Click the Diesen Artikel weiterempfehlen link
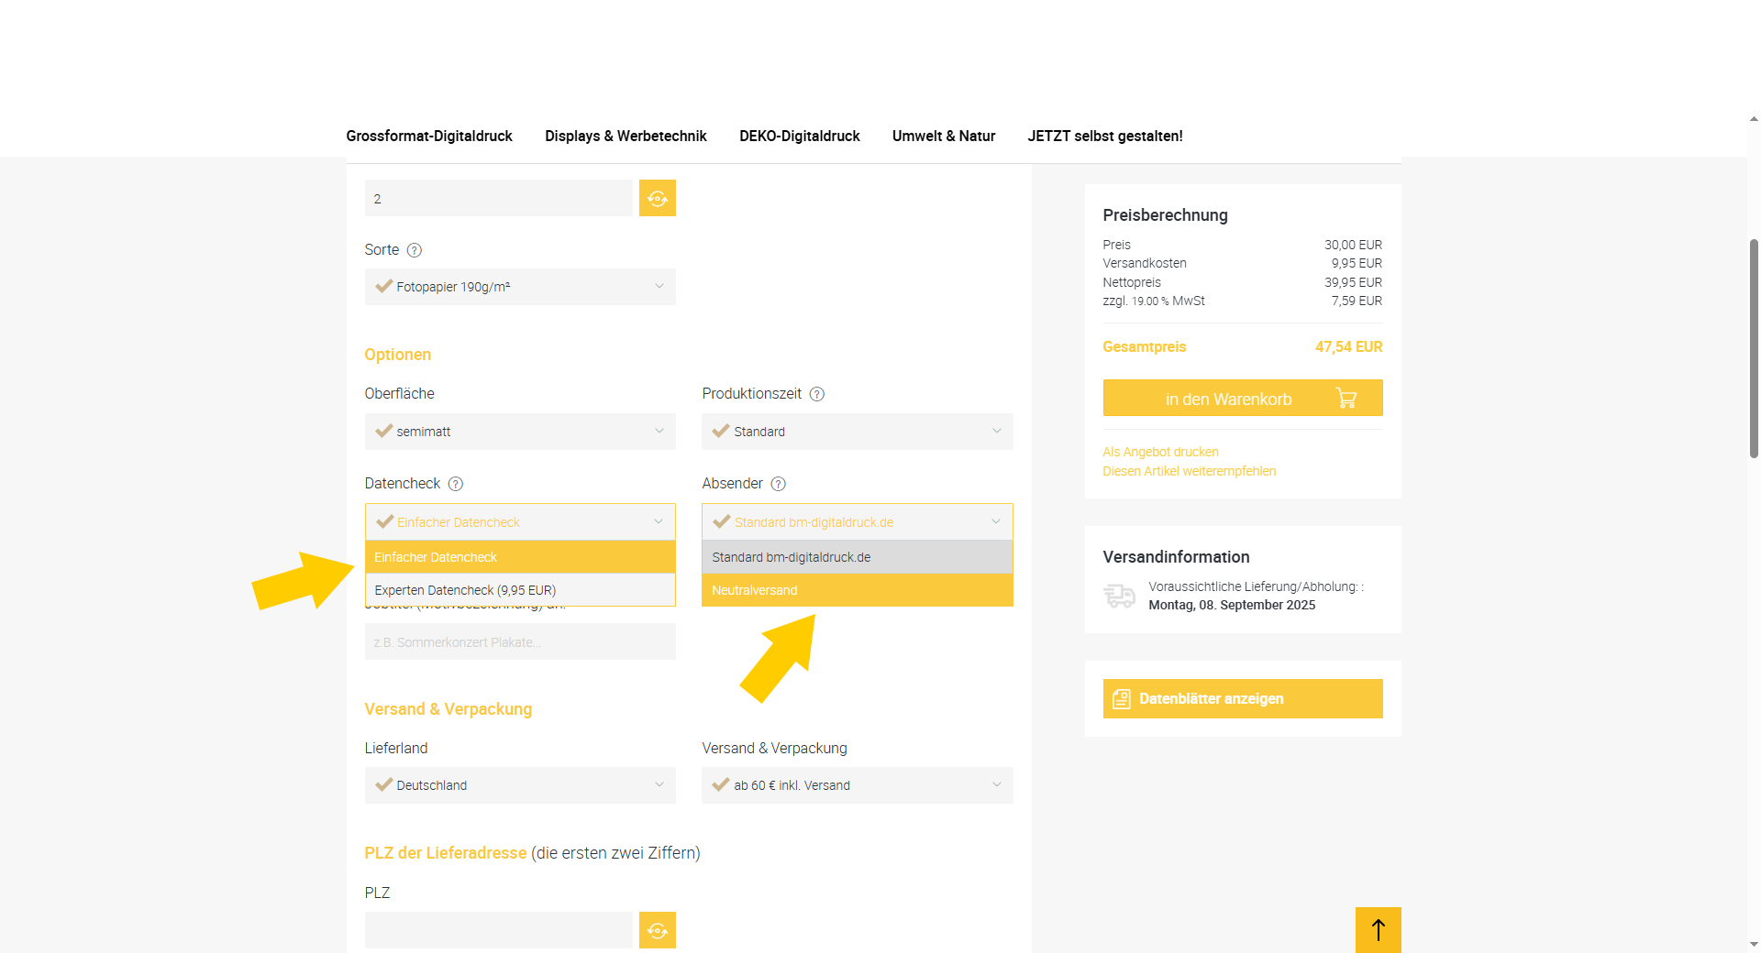 pyautogui.click(x=1189, y=471)
